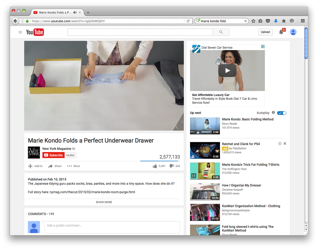Expand description with SHOW MORE
The height and width of the screenshot is (249, 318).
click(104, 202)
